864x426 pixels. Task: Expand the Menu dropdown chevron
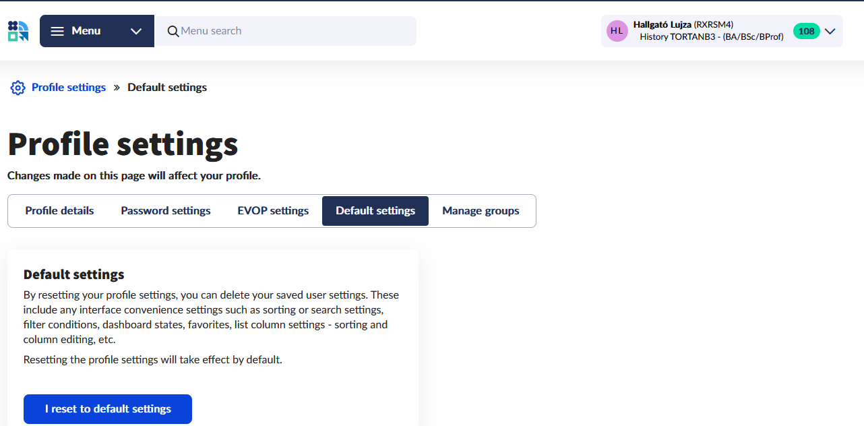point(136,31)
